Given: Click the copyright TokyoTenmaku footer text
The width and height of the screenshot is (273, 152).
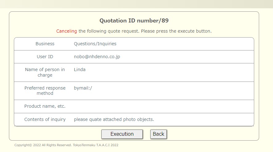Looking at the screenshot, I should (x=66, y=145).
